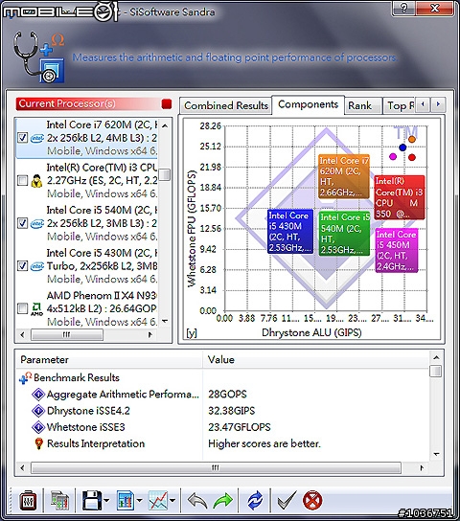The height and width of the screenshot is (521, 460).
Task: Click the Value column header
Action: click(x=315, y=359)
